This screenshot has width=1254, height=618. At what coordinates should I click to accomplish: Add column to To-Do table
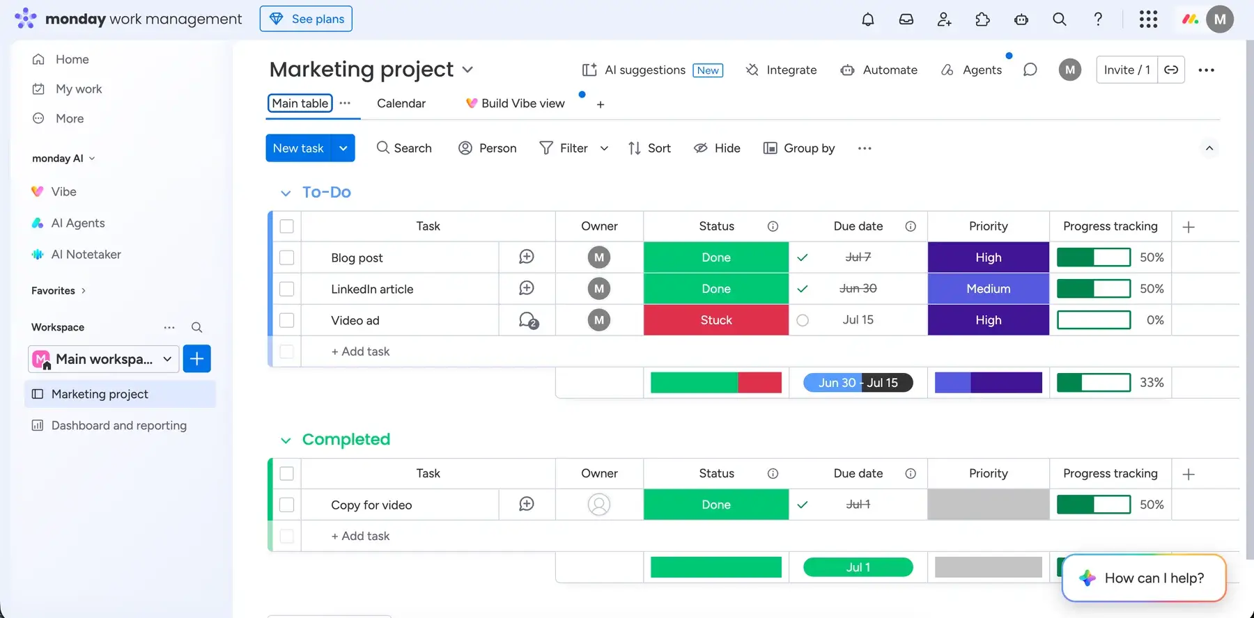1189,227
